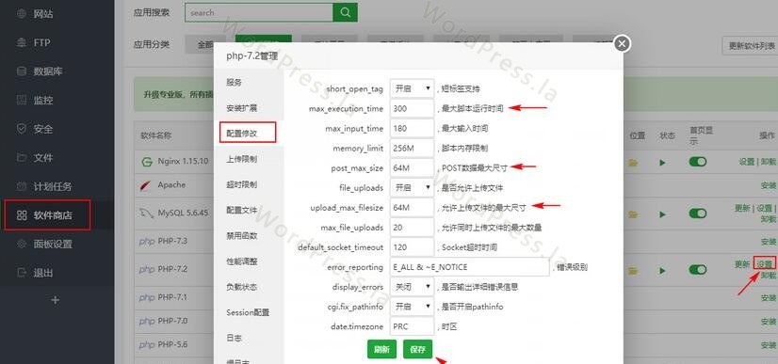Open the short_open_tag dropdown
Viewport: 778px width, 364px height.
[412, 88]
